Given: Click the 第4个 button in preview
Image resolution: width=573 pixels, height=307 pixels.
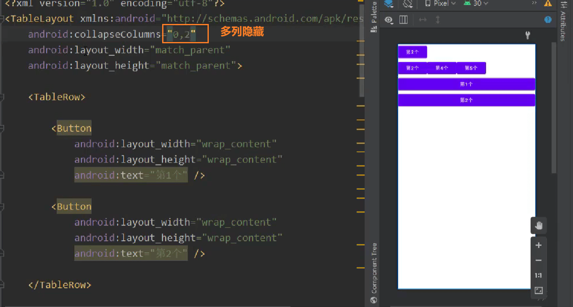Looking at the screenshot, I should click(442, 68).
